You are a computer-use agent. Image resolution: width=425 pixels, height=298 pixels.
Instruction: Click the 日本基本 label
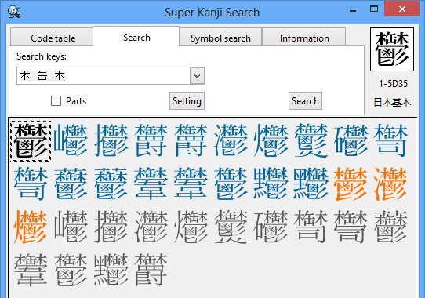pos(392,102)
